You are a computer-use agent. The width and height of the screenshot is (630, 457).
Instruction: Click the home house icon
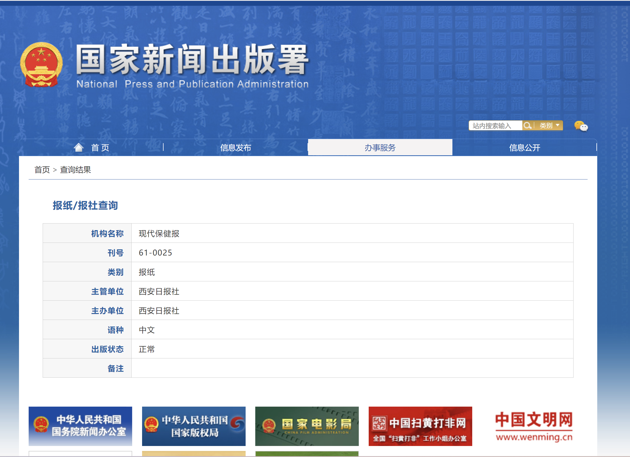pyautogui.click(x=78, y=147)
